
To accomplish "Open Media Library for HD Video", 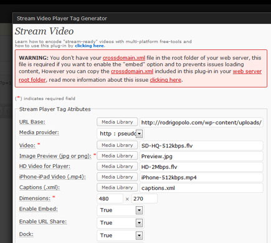I will coord(117,166).
